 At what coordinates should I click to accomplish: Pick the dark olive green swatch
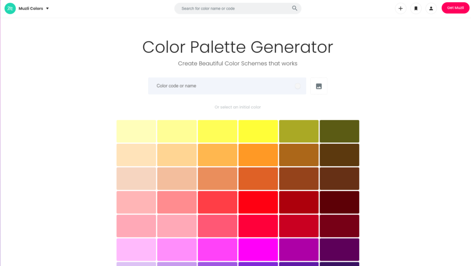339,131
